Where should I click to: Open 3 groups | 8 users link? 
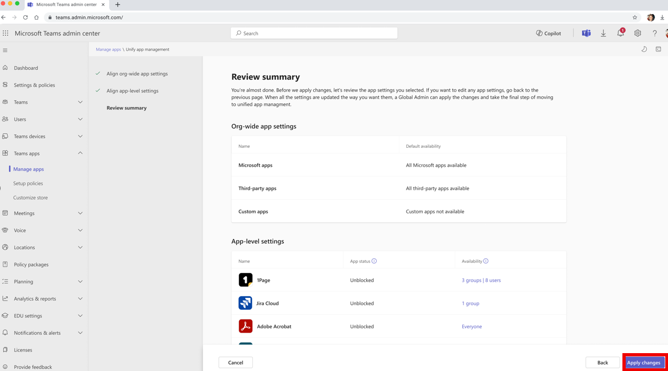[481, 281]
